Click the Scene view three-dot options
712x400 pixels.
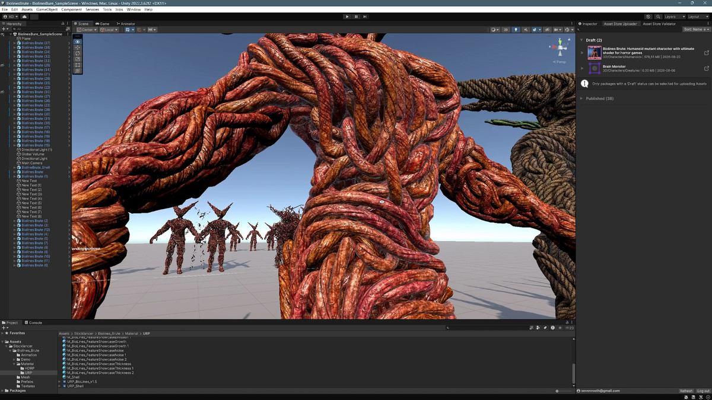pos(572,24)
